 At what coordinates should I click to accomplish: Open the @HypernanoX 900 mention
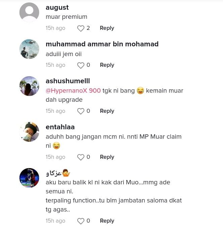(x=73, y=91)
